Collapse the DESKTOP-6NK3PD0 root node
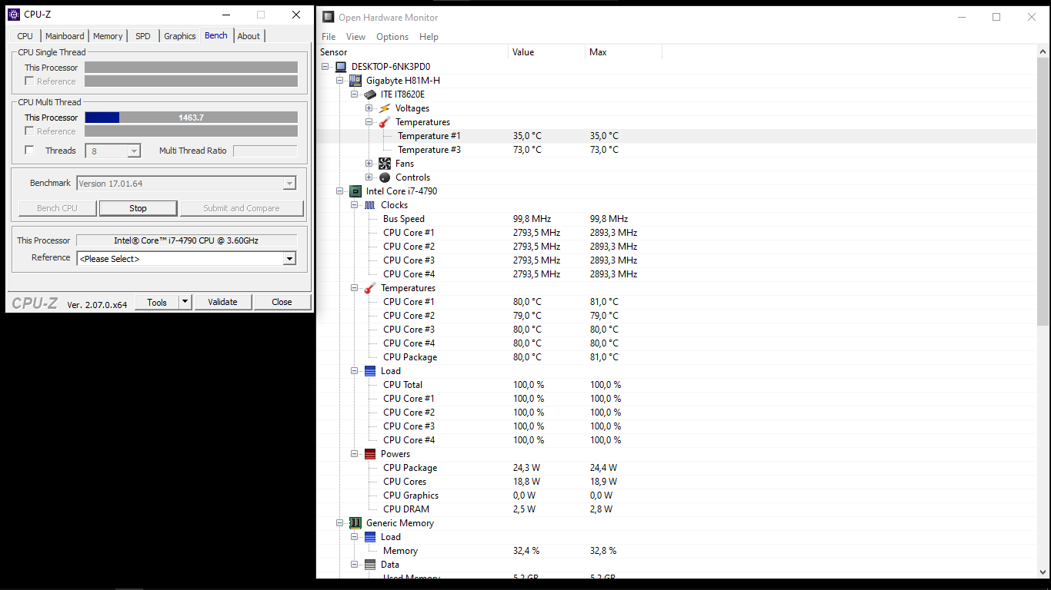The image size is (1051, 590). [x=326, y=67]
